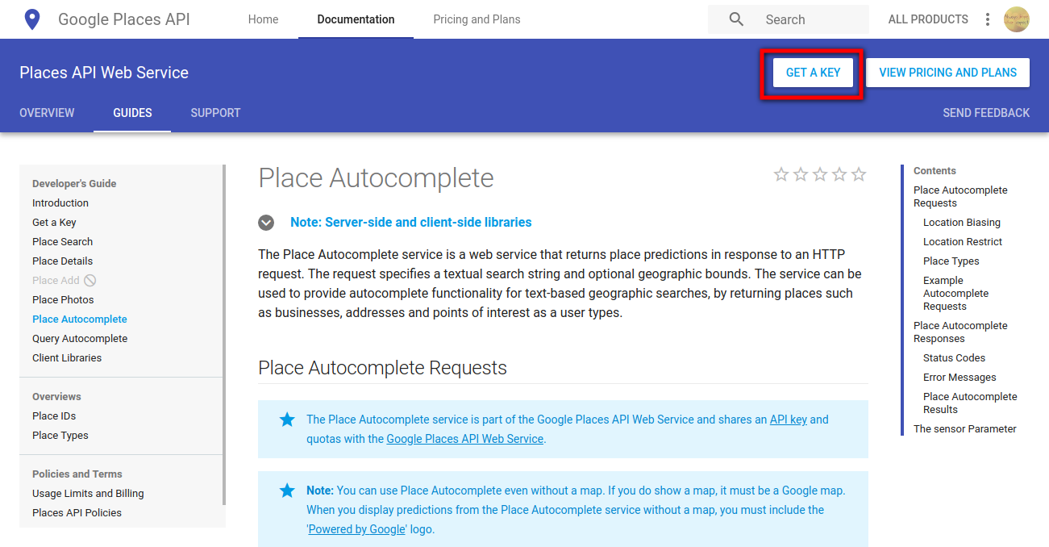Click the Google Places map pin logo
This screenshot has height=547, width=1049.
click(32, 19)
